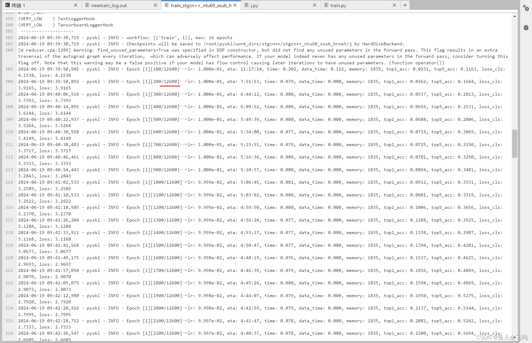Screen dimensions: 532x343
Task: Click the file icon on the j.py tab
Action: click(246, 5)
